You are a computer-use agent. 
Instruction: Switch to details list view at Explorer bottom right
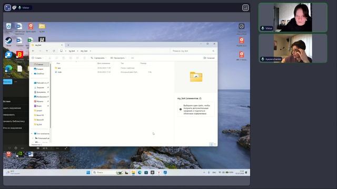click(212, 144)
